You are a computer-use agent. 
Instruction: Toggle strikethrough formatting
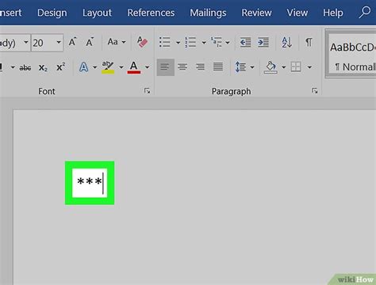25,68
